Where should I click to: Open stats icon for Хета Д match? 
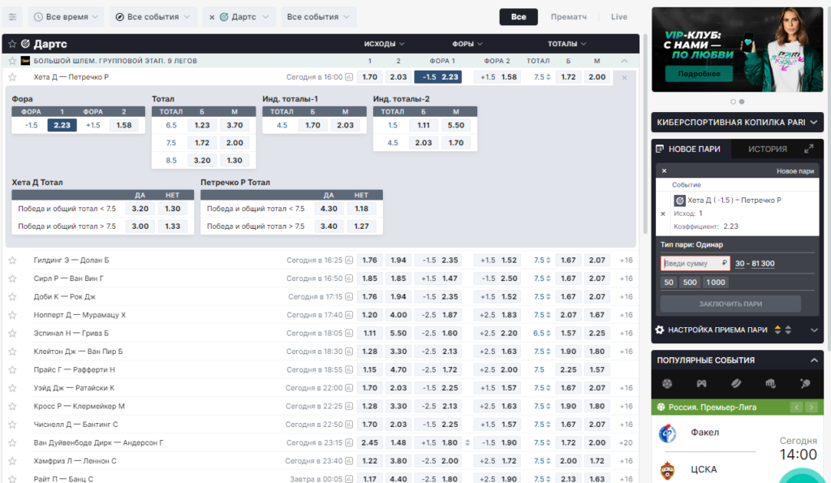tap(349, 77)
